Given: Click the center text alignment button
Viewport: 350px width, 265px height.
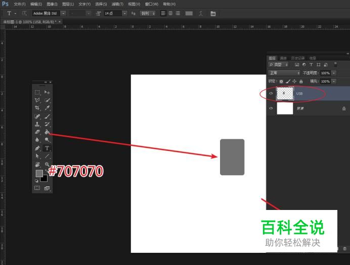Looking at the screenshot, I should click(x=170, y=13).
